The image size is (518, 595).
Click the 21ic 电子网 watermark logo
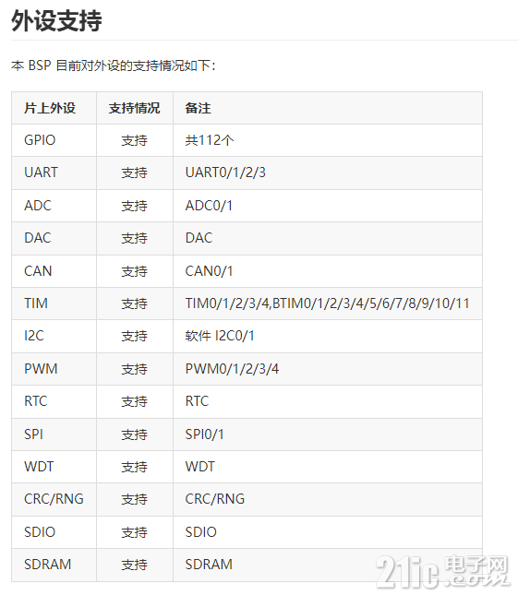(x=442, y=571)
